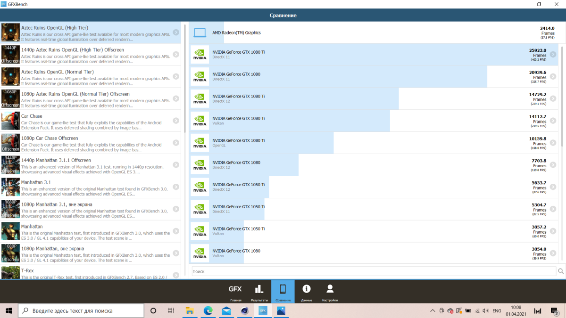Open the Данные info icon tab
Viewport: 566px width, 318px height.
(306, 292)
